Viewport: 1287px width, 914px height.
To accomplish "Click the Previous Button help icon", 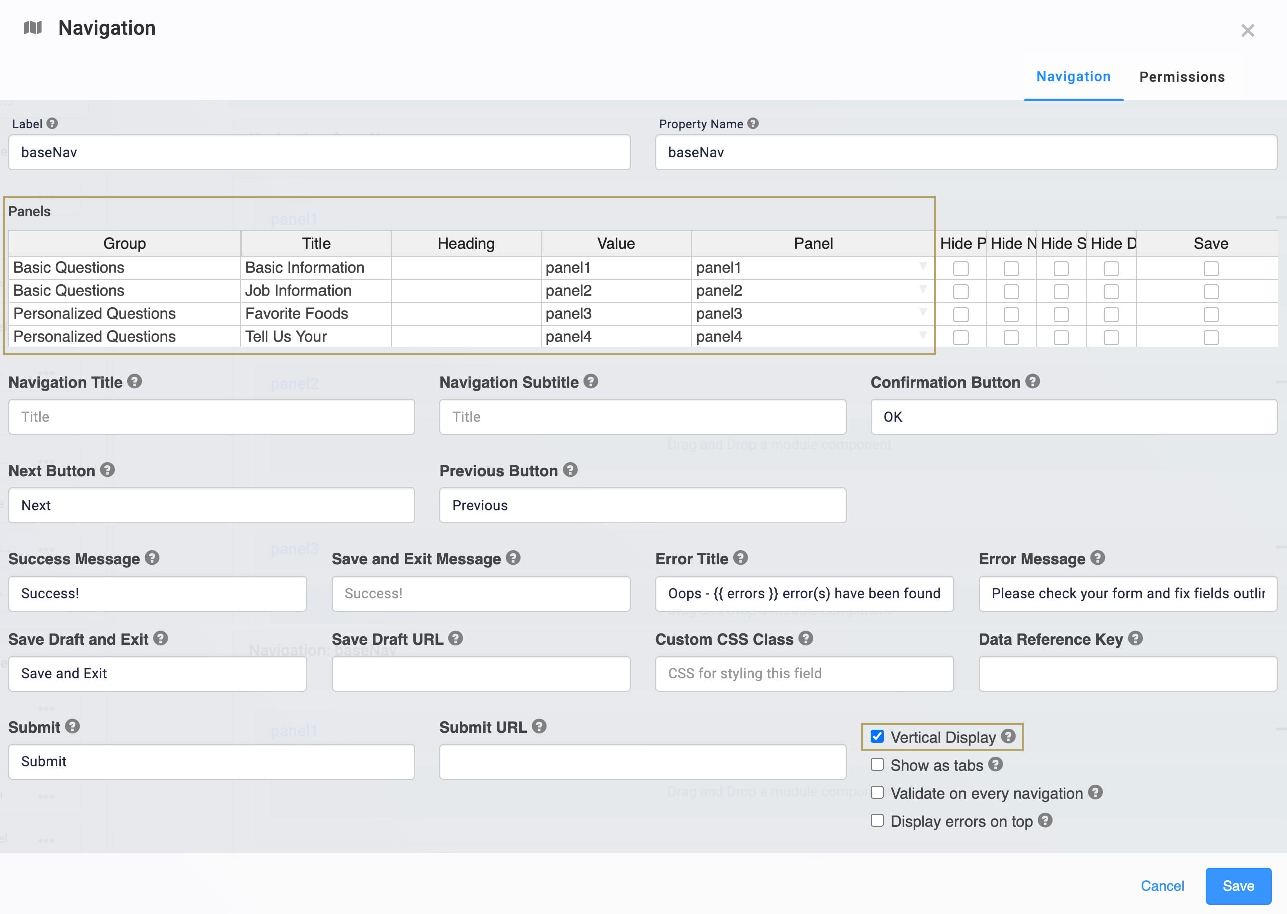I will pyautogui.click(x=570, y=470).
